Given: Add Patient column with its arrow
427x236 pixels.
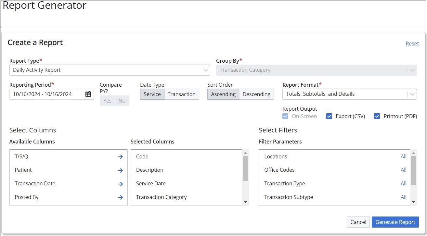Looking at the screenshot, I should (120, 170).
